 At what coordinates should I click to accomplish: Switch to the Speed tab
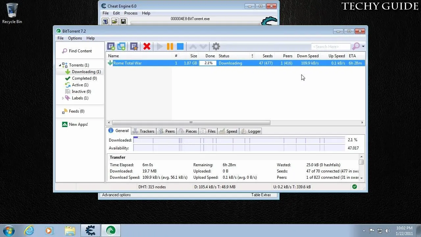click(228, 131)
